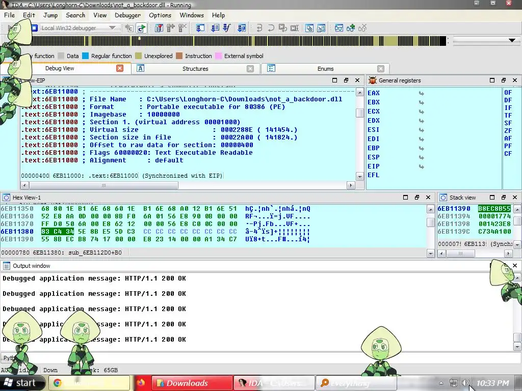Open the Everything taskbar button

(355, 383)
